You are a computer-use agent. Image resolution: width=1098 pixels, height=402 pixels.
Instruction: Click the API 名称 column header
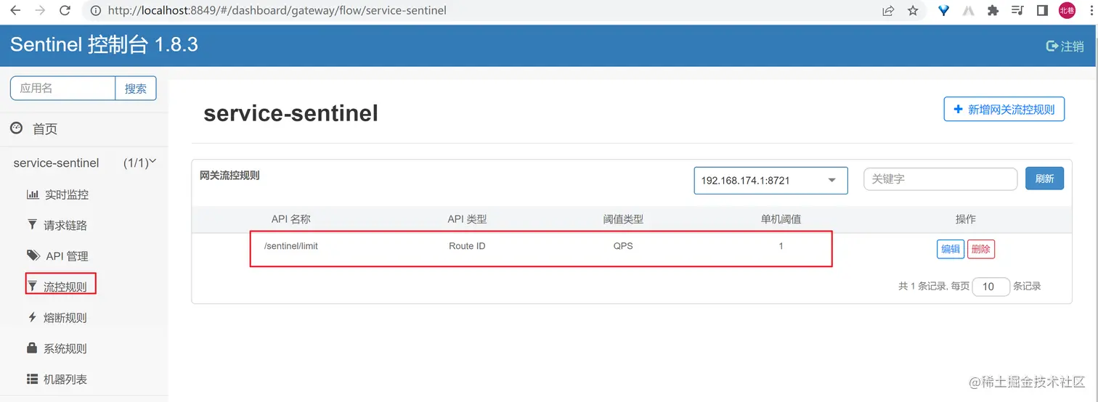pos(291,219)
